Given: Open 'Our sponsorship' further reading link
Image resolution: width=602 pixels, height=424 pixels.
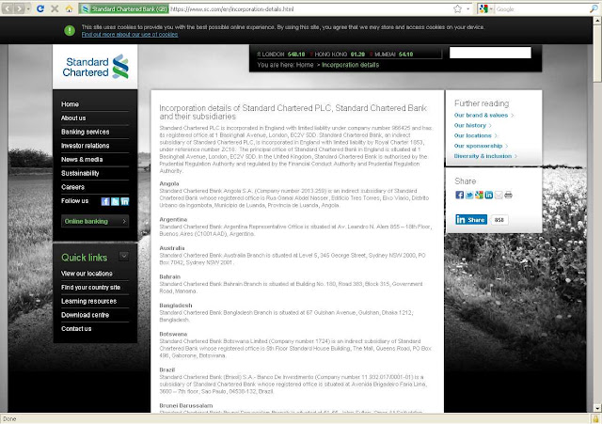Looking at the screenshot, I should [479, 147].
